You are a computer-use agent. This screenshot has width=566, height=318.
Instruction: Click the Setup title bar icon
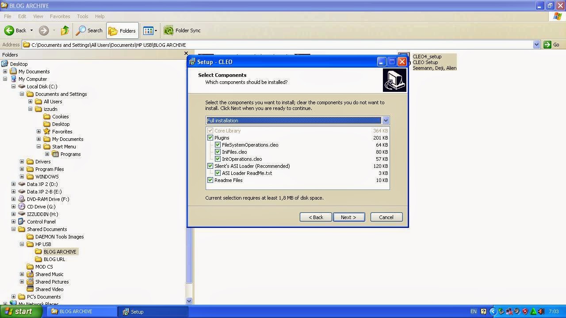[x=192, y=62]
